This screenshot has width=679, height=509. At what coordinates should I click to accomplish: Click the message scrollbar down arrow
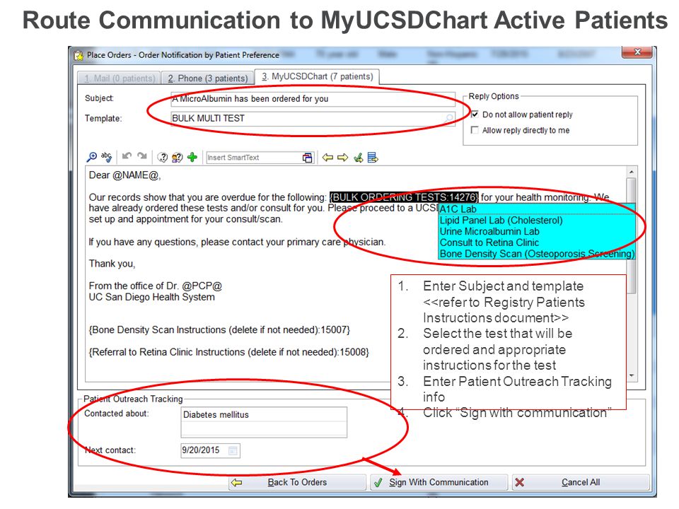point(632,375)
